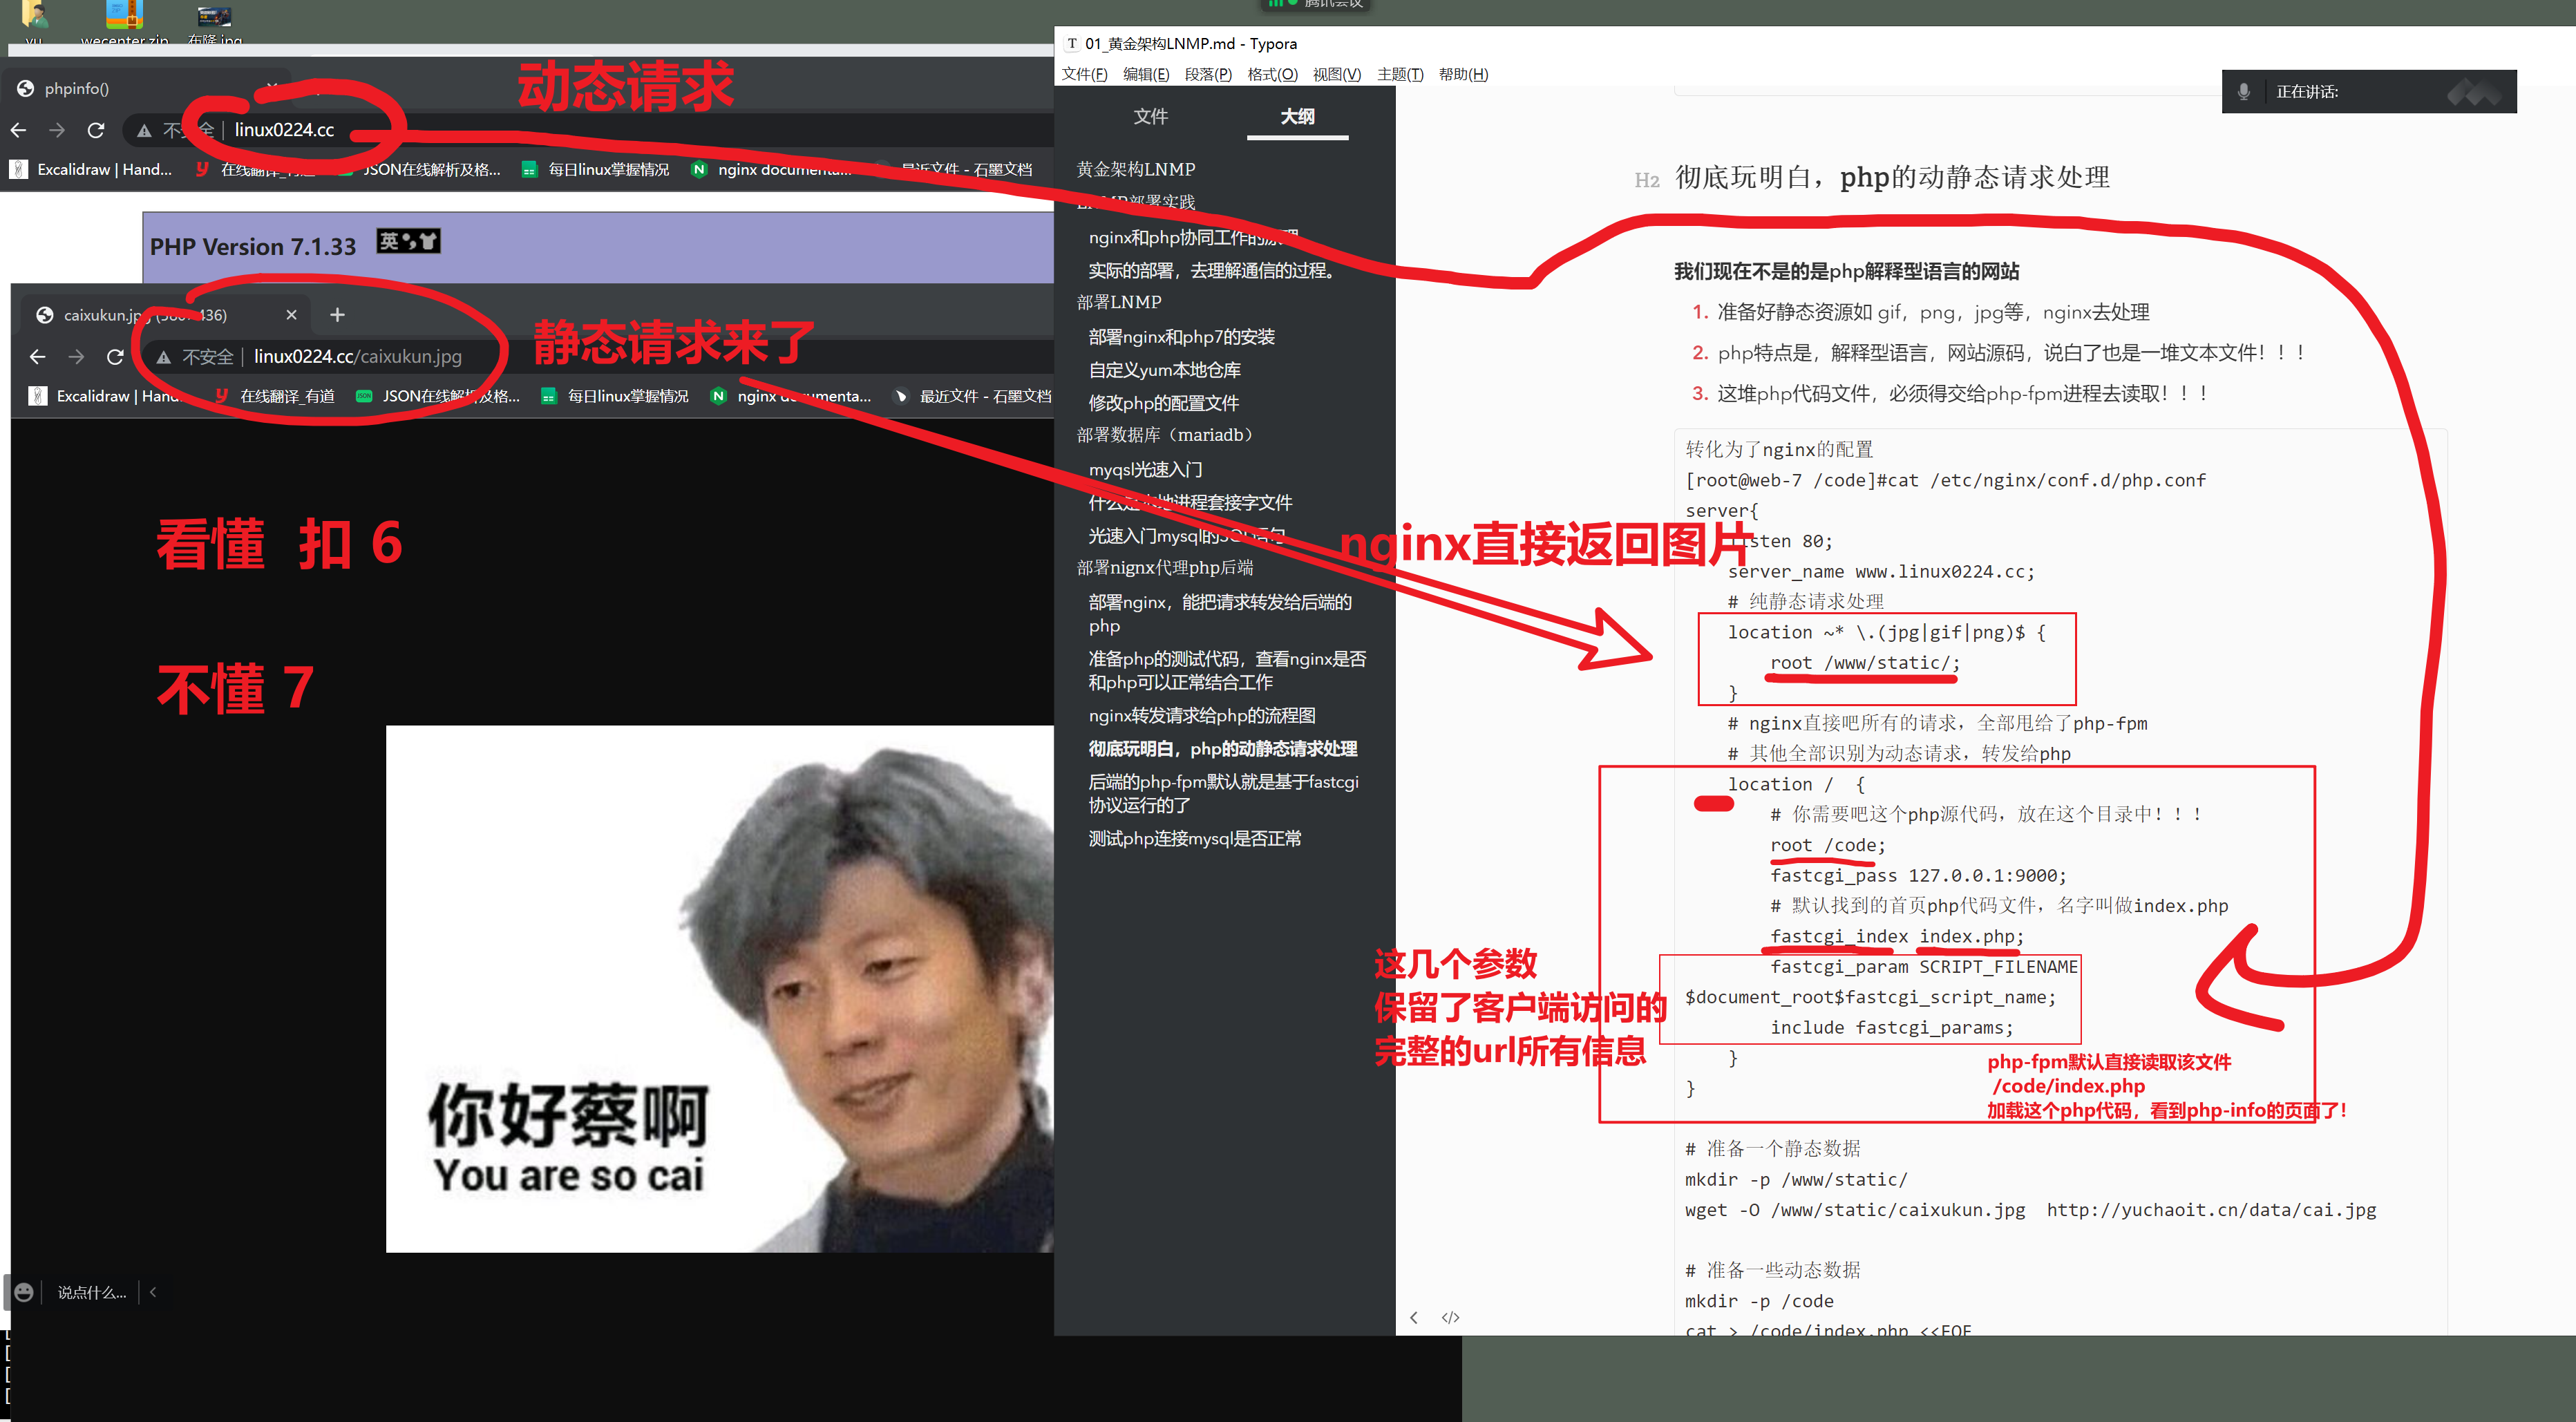Close the caixukun.jpg browser tab
This screenshot has height=1422, width=2576.
pos(291,315)
